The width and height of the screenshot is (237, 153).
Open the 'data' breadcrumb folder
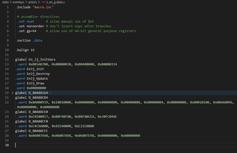pyautogui.click(x=5, y=2)
